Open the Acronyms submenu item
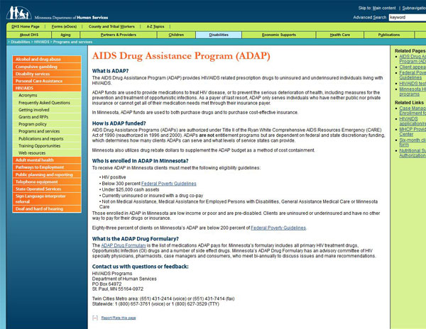426x329 pixels. point(47,95)
